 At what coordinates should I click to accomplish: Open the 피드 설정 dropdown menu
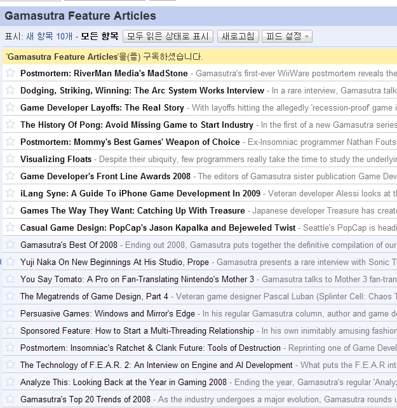point(287,36)
